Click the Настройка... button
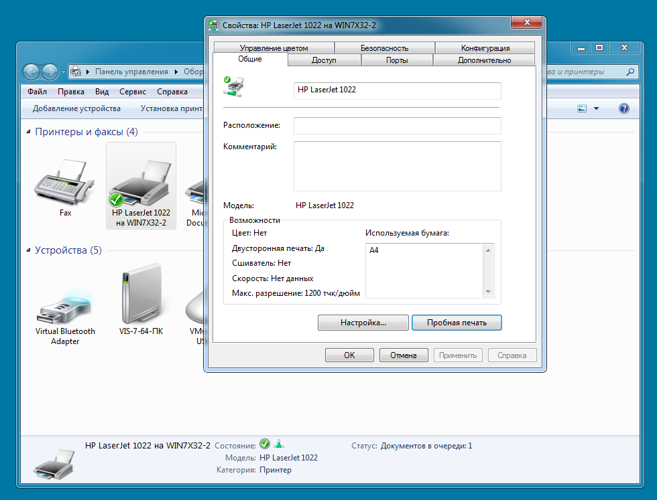Viewport: 657px width, 500px height. [363, 323]
